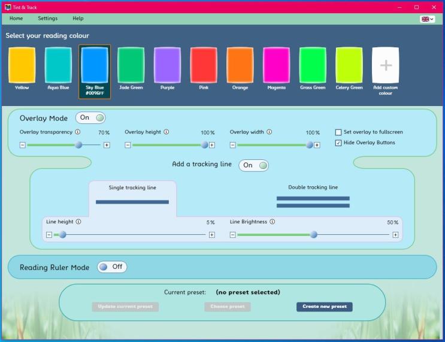Turn off the tracking line toggle
The height and width of the screenshot is (342, 445).
(254, 165)
